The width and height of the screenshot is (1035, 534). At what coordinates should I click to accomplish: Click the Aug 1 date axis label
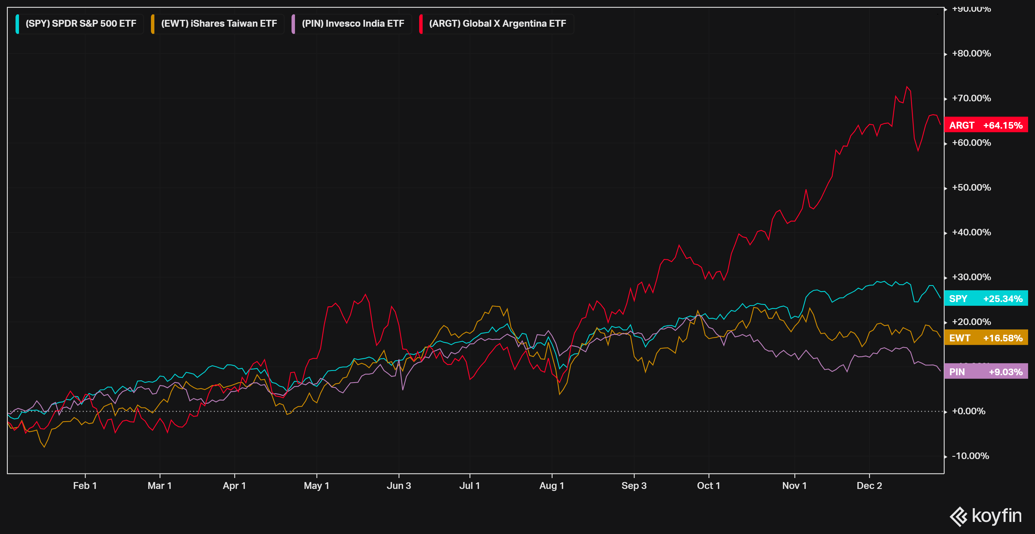click(x=552, y=485)
